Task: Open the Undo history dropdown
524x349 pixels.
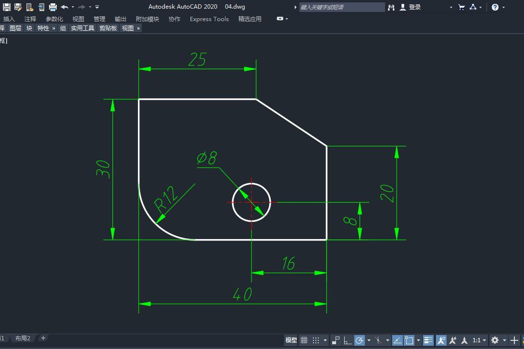Action: pos(73,7)
